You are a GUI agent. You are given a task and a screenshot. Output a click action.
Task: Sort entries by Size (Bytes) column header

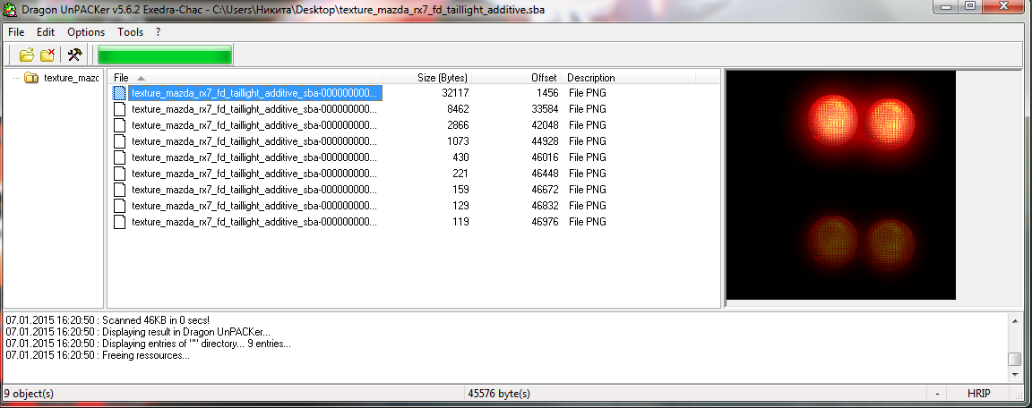(x=442, y=78)
